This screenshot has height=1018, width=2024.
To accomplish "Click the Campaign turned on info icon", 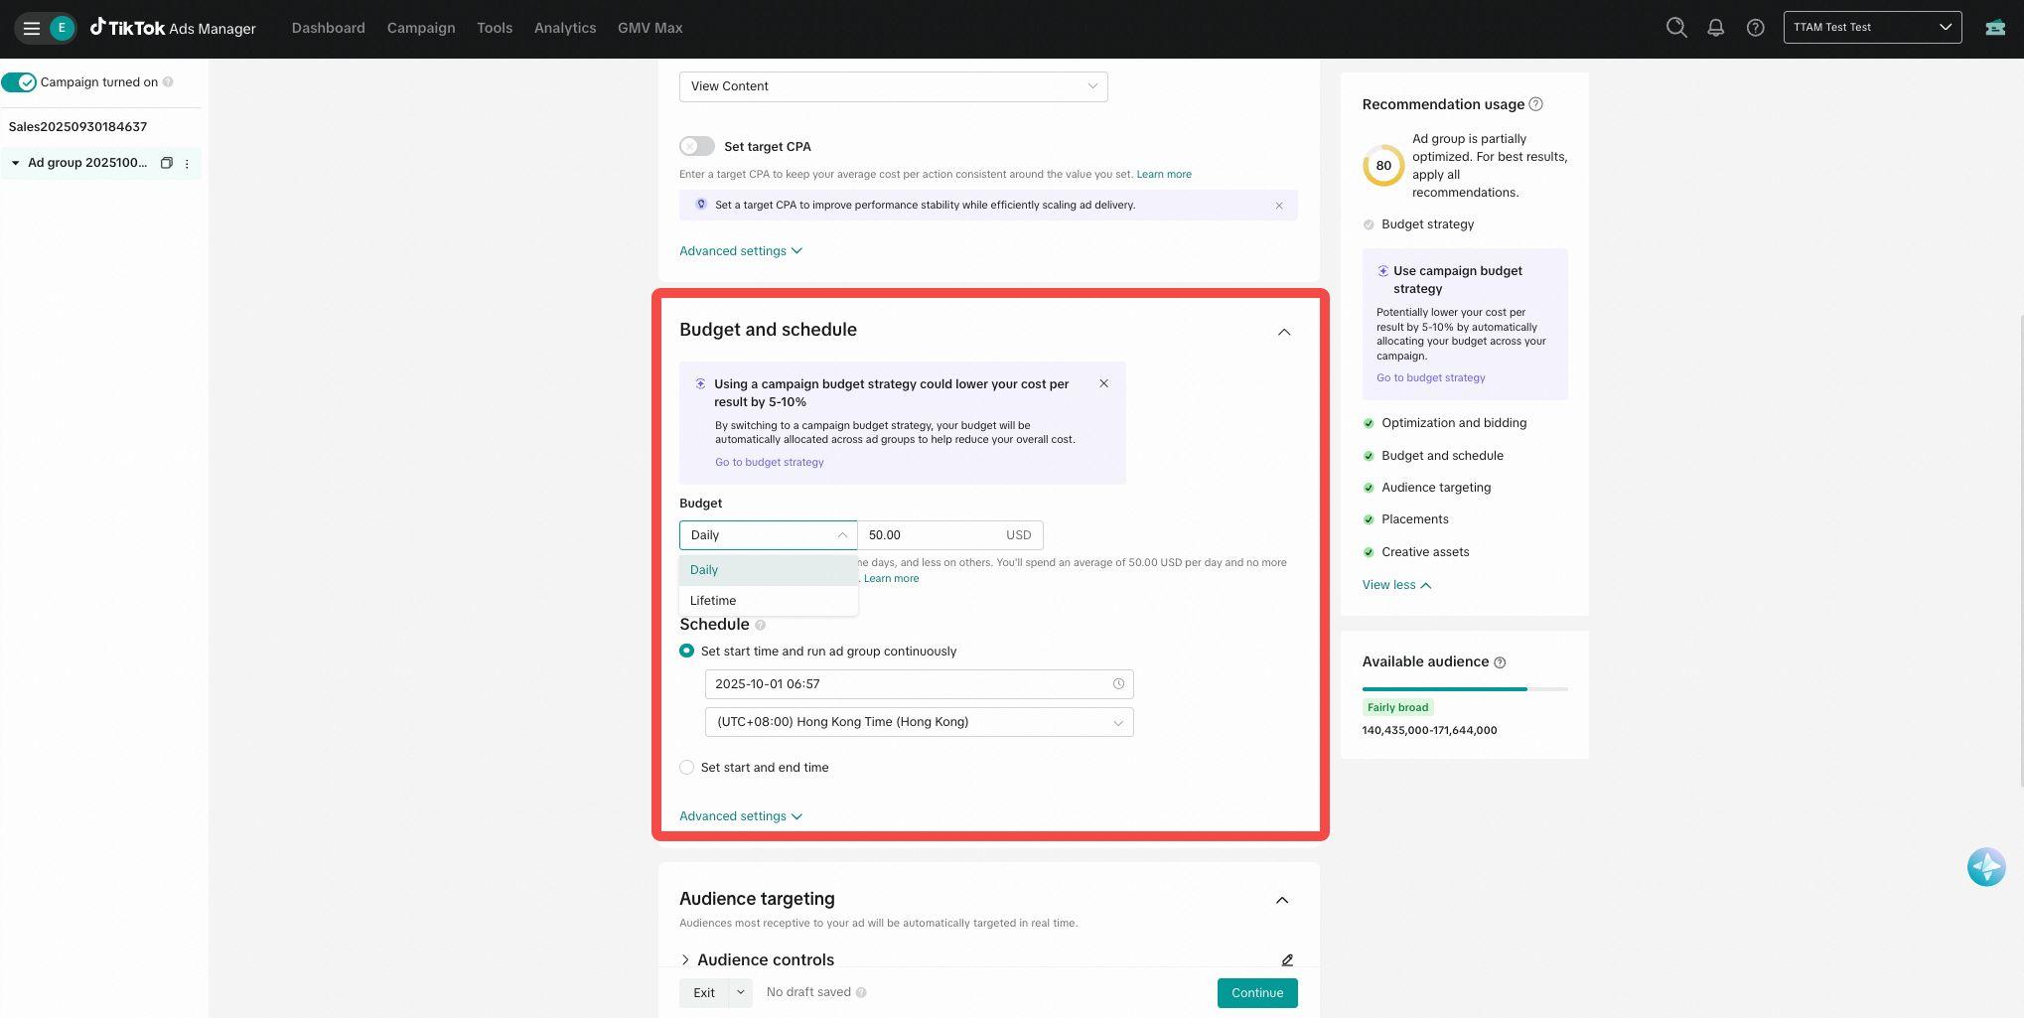I will click(x=168, y=82).
